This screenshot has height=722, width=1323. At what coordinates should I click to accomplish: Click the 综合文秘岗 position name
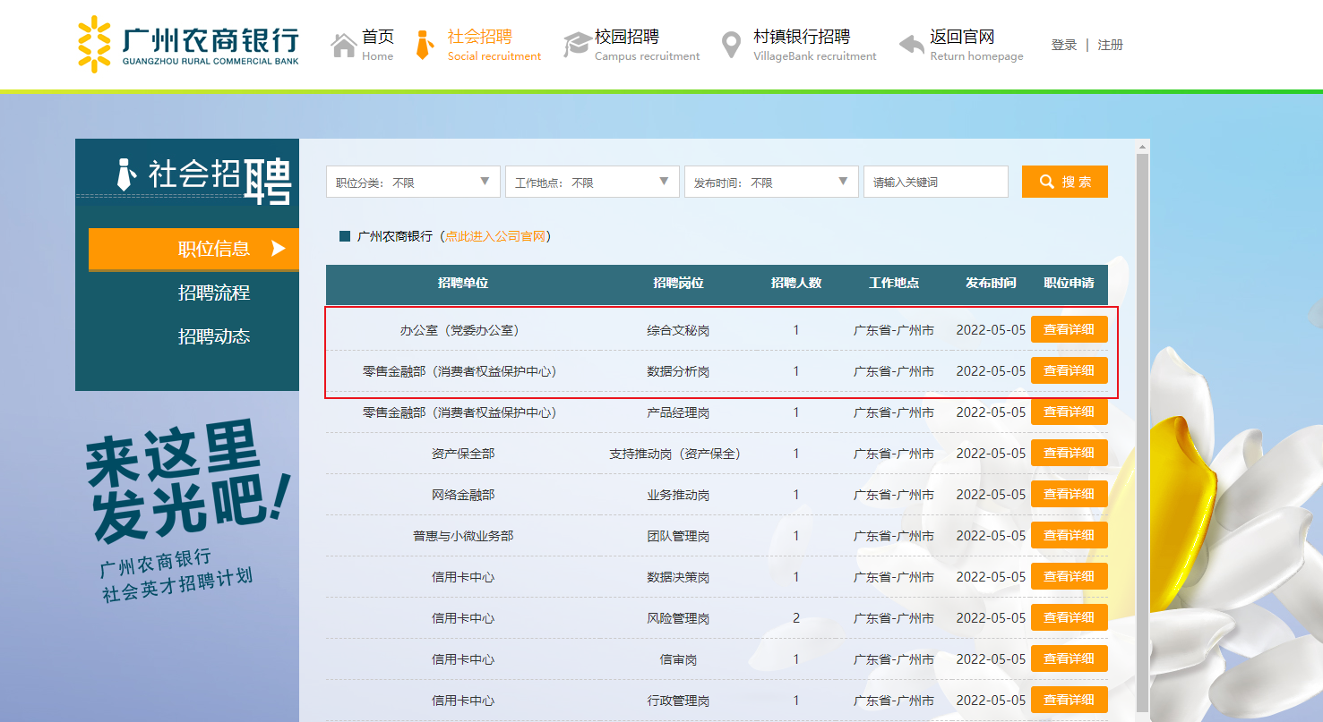point(678,330)
